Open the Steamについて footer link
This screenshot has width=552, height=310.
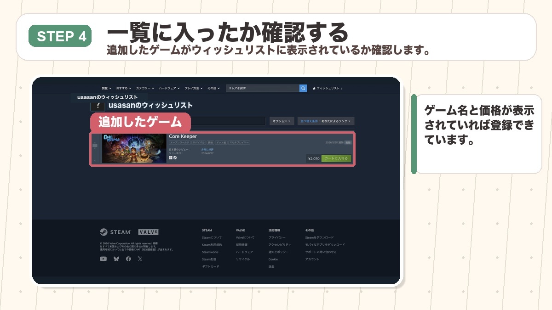212,237
